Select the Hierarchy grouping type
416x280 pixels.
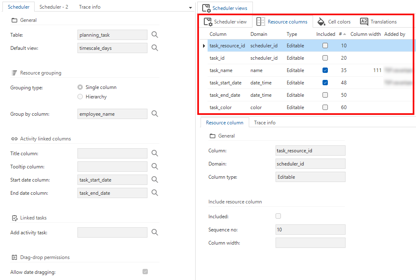tap(80, 97)
